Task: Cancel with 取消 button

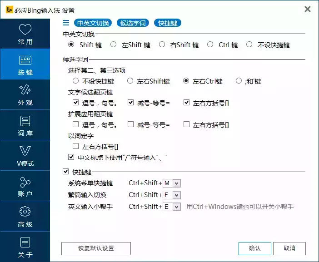Action: click(289, 248)
